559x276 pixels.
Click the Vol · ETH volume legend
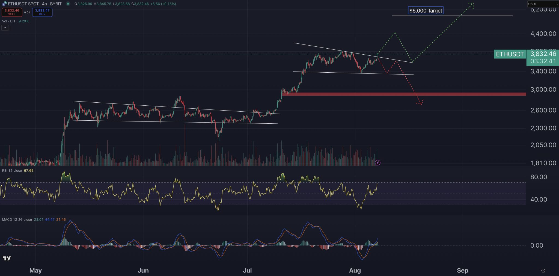click(9, 21)
